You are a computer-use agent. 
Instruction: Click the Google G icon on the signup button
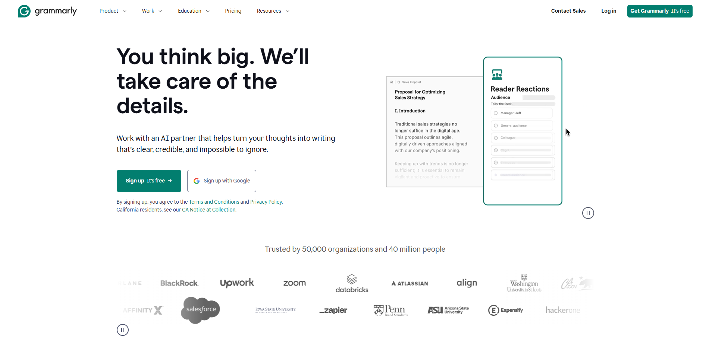click(x=197, y=181)
